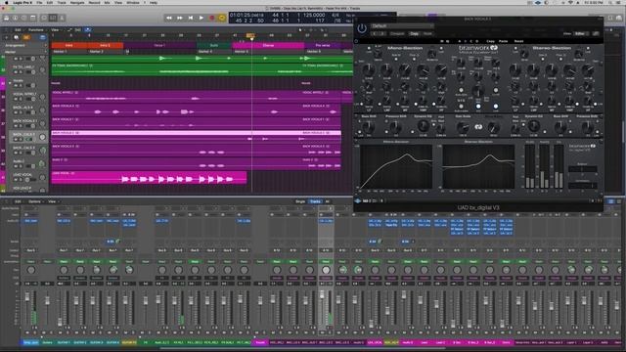This screenshot has height=352, width=626.
Task: Click Reset in the Brainworx toolbar
Action: point(518,41)
